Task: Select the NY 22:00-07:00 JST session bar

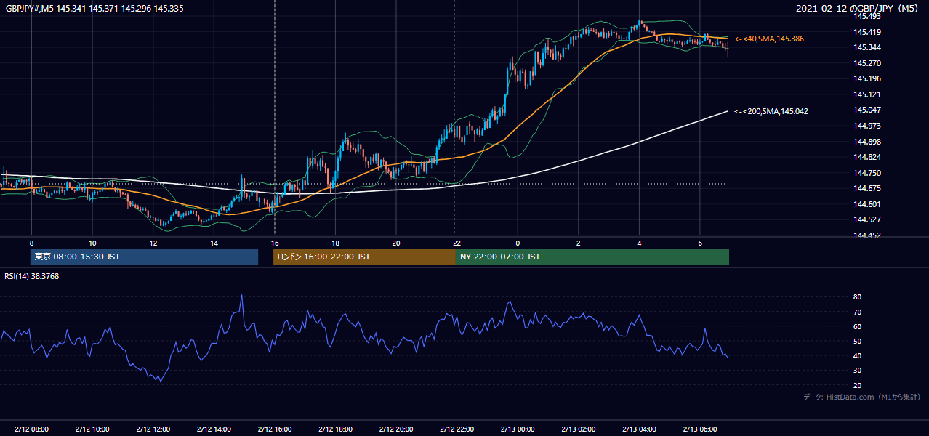Action: (x=592, y=257)
